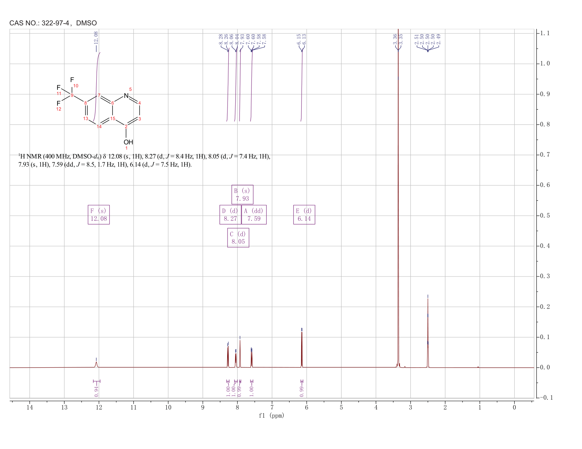Click the x-axis tick label 0
Image resolution: width=582 pixels, height=449 pixels.
pyautogui.click(x=514, y=407)
